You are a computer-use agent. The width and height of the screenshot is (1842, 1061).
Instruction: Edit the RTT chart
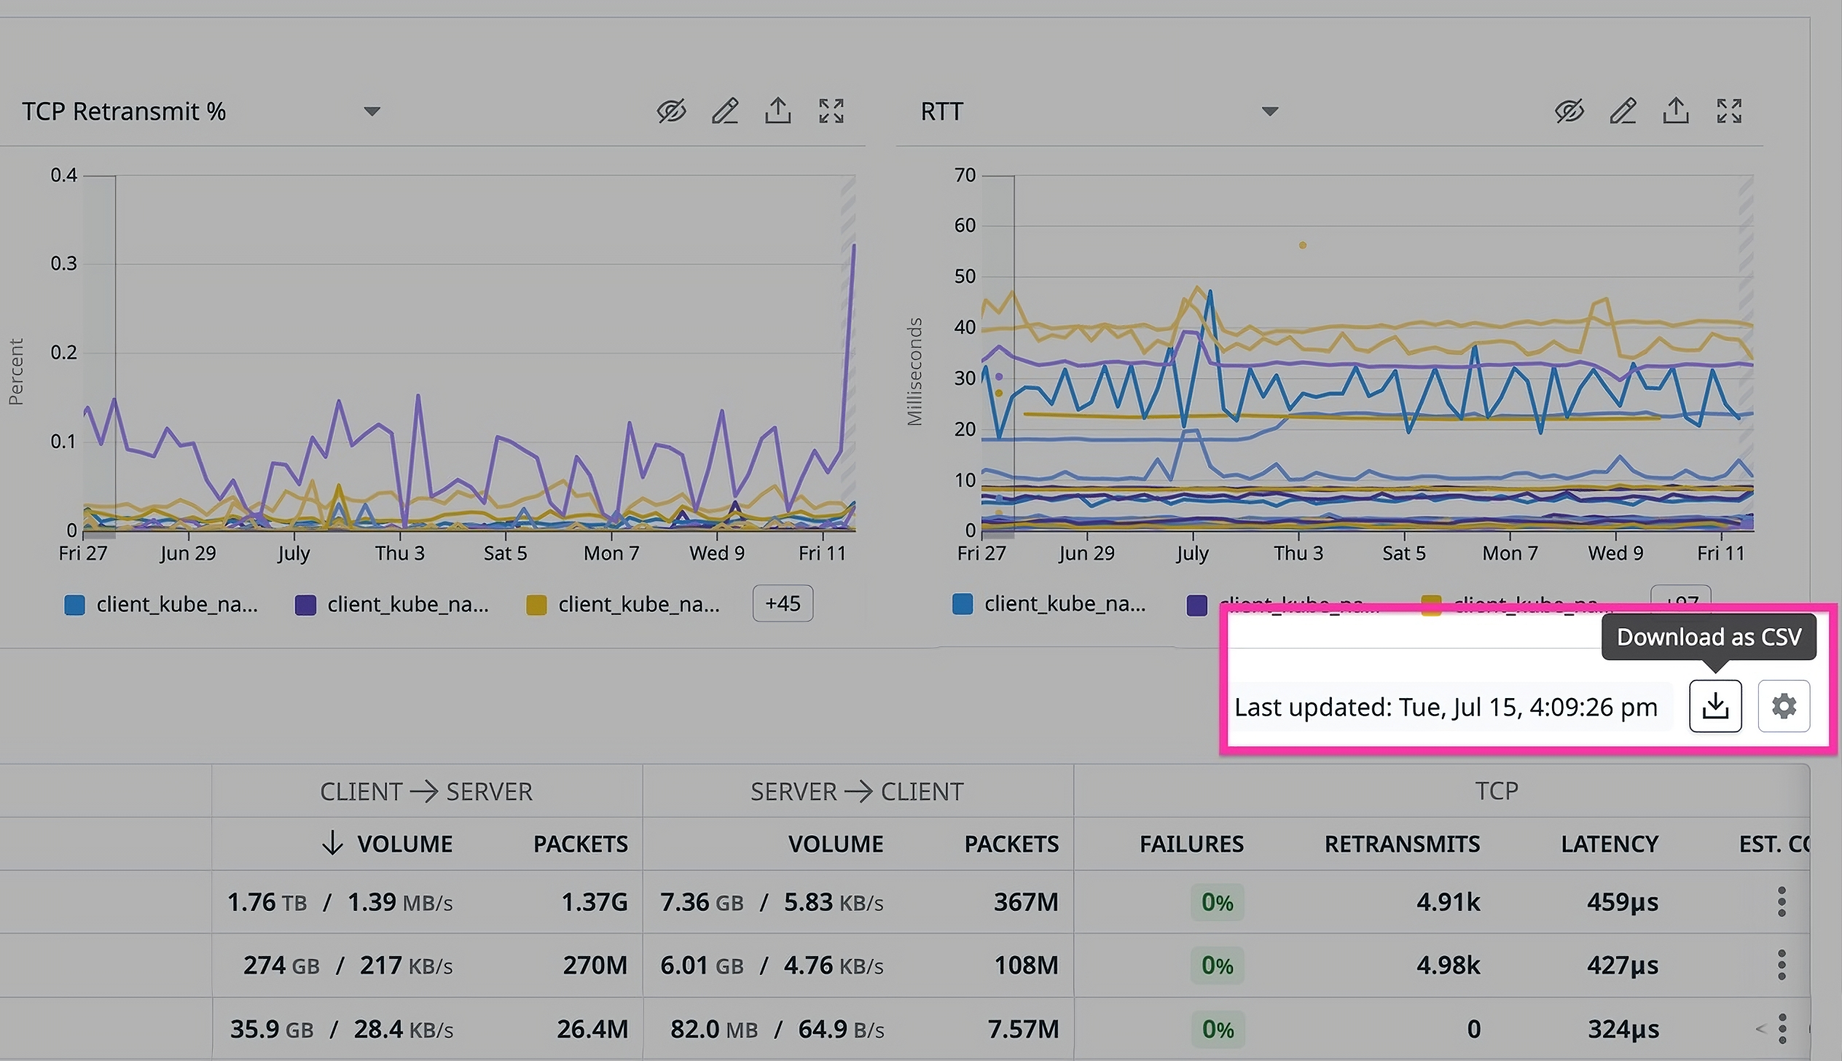1623,111
